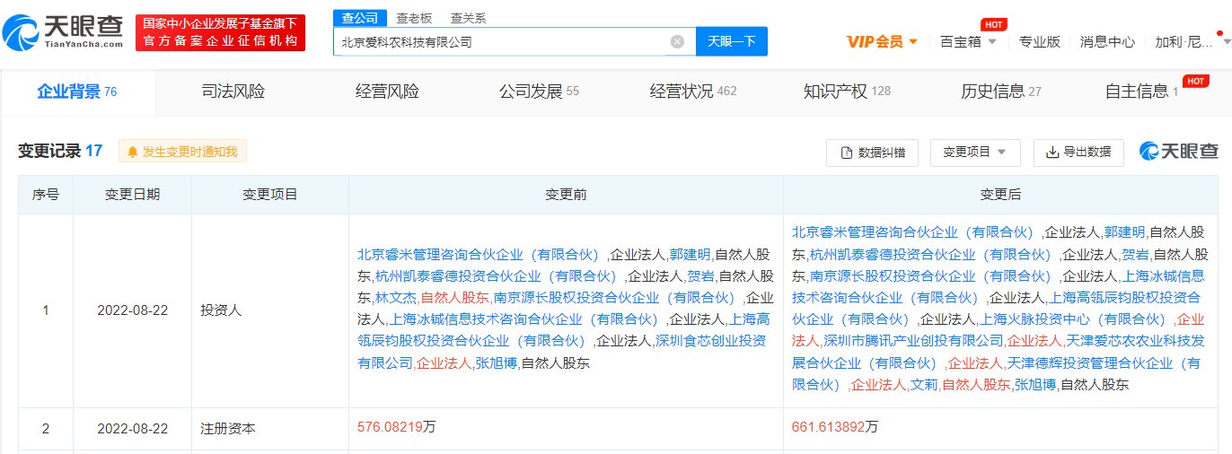Click the TianYanCha watermark logo at right

coord(1179,152)
